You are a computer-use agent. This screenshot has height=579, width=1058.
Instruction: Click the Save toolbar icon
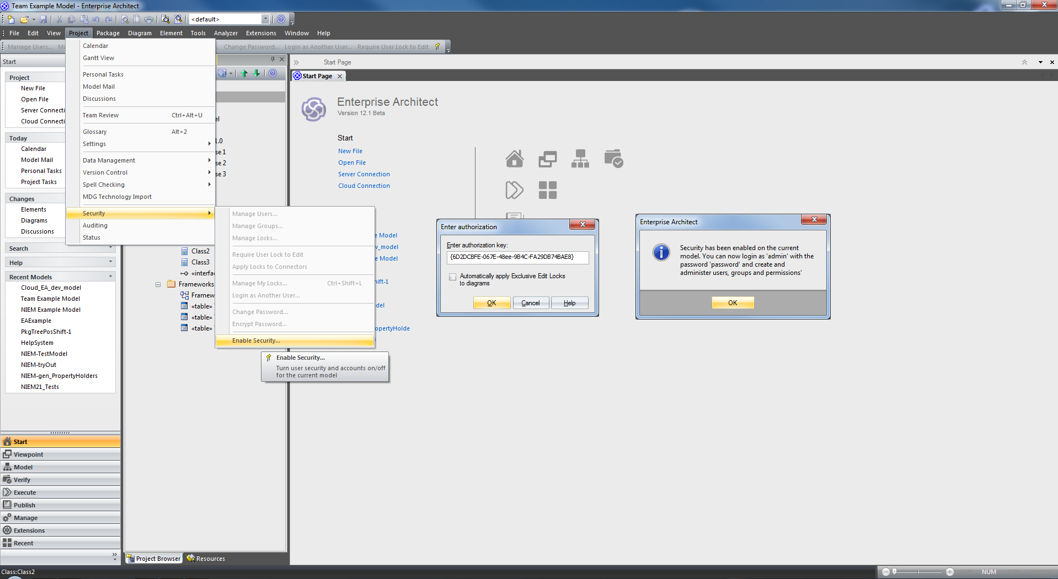pyautogui.click(x=43, y=19)
